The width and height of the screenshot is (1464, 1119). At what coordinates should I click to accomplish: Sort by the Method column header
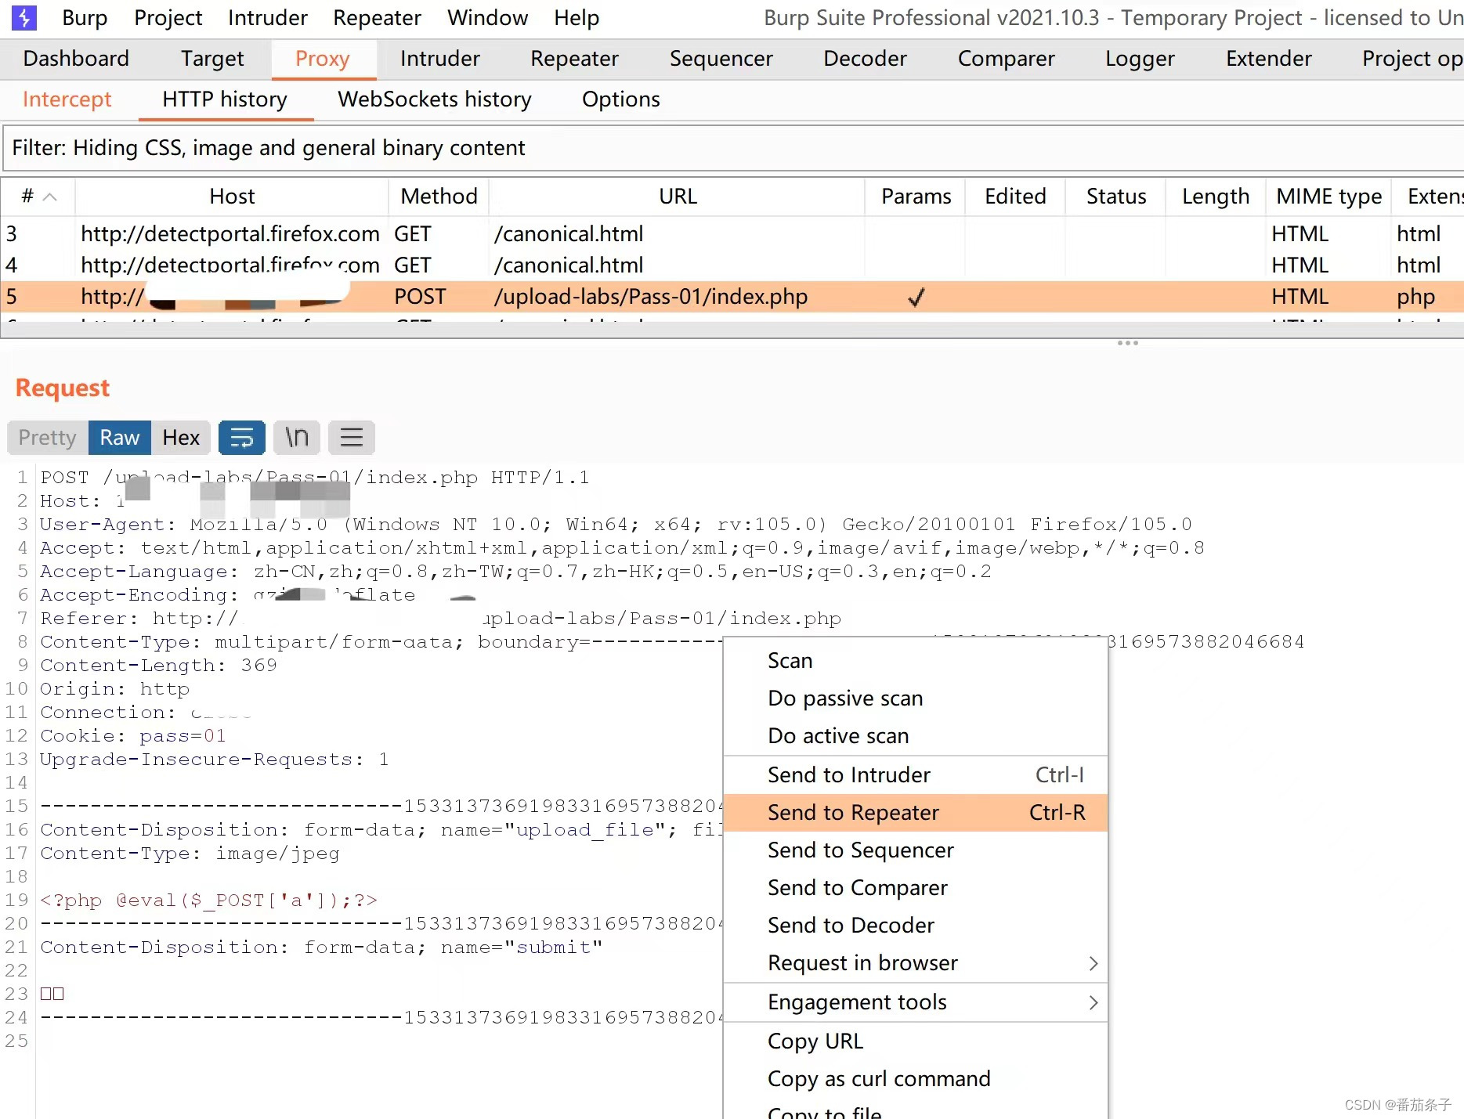coord(439,196)
